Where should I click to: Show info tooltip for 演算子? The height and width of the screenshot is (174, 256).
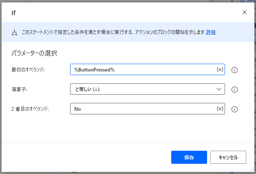point(234,89)
